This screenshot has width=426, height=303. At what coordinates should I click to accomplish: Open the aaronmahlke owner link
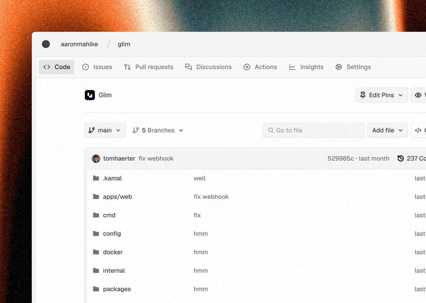click(79, 44)
